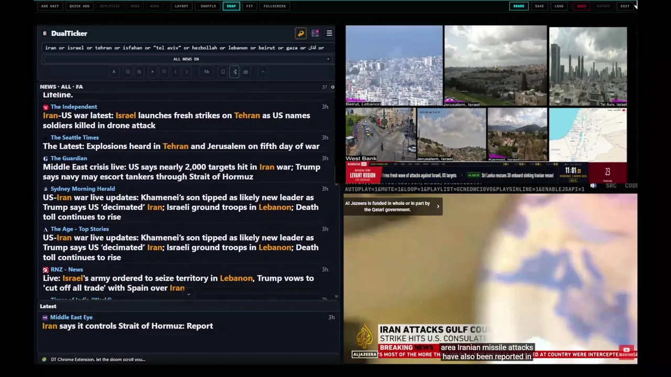Open RNZ headline about seizing Lebanon territory
This screenshot has height=377, width=671.
[178, 283]
